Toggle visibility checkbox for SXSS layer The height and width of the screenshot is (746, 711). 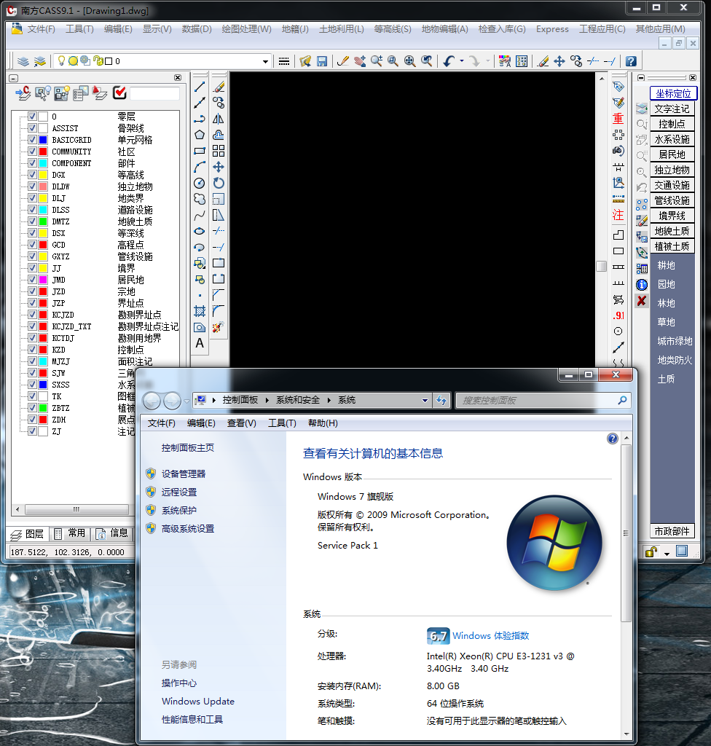click(32, 385)
